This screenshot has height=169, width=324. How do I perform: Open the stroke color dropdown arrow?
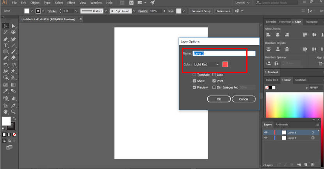[43, 11]
